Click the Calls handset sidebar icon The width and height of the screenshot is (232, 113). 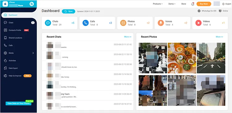5,45
